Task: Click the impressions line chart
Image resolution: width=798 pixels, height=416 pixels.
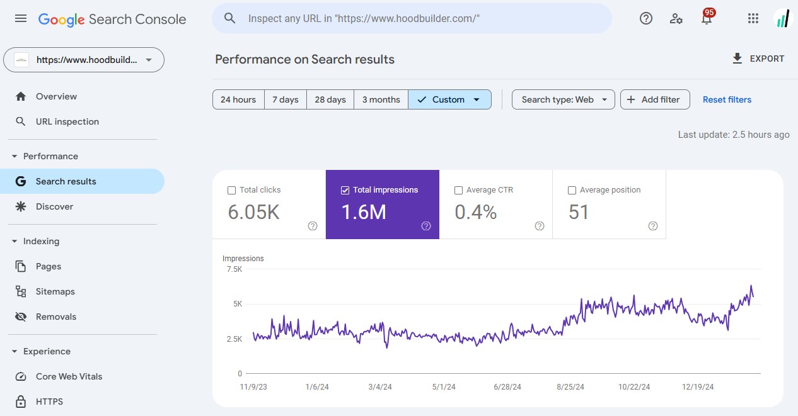Action: (503, 321)
